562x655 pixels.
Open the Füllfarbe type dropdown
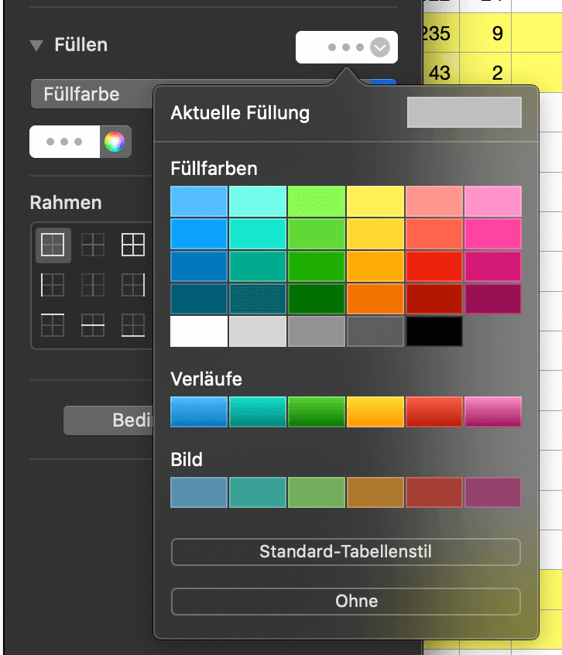pyautogui.click(x=92, y=94)
